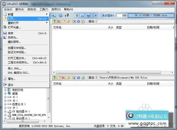
Task: Open the 选项(O) menu
Action: [x=56, y=10]
